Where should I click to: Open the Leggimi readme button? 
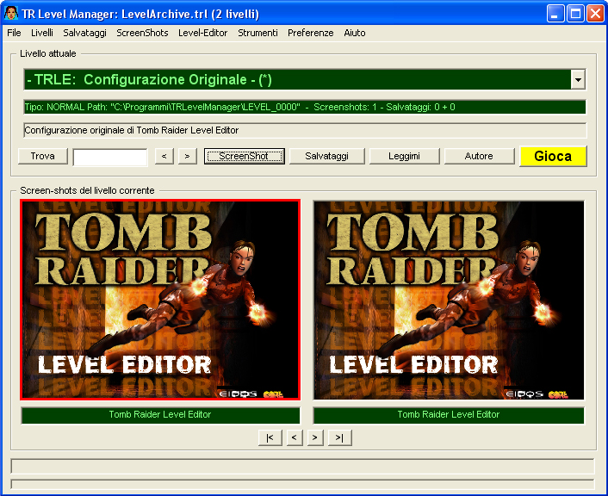pos(404,156)
